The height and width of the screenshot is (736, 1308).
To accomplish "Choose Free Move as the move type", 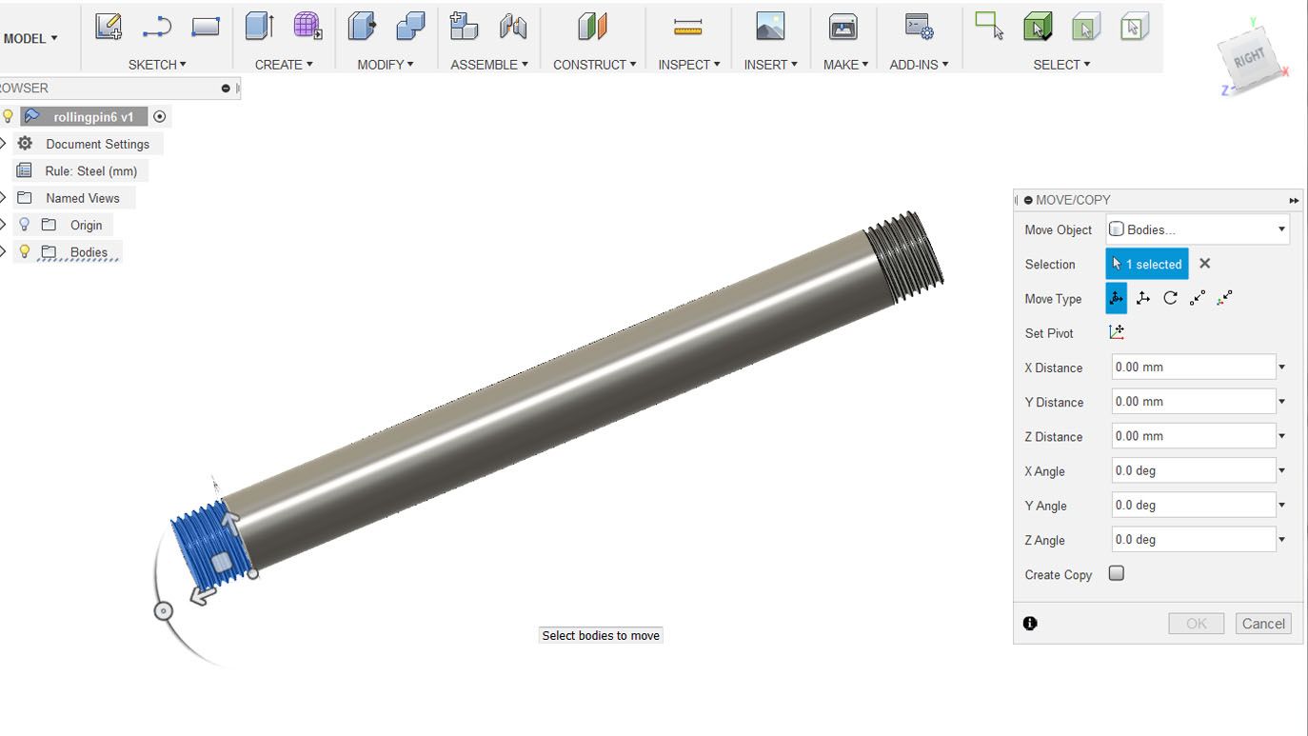I will pyautogui.click(x=1116, y=298).
